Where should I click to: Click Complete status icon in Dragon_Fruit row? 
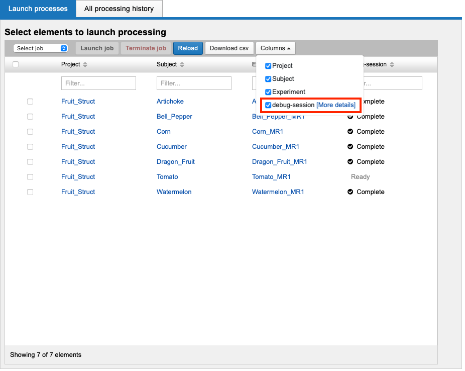tap(351, 162)
